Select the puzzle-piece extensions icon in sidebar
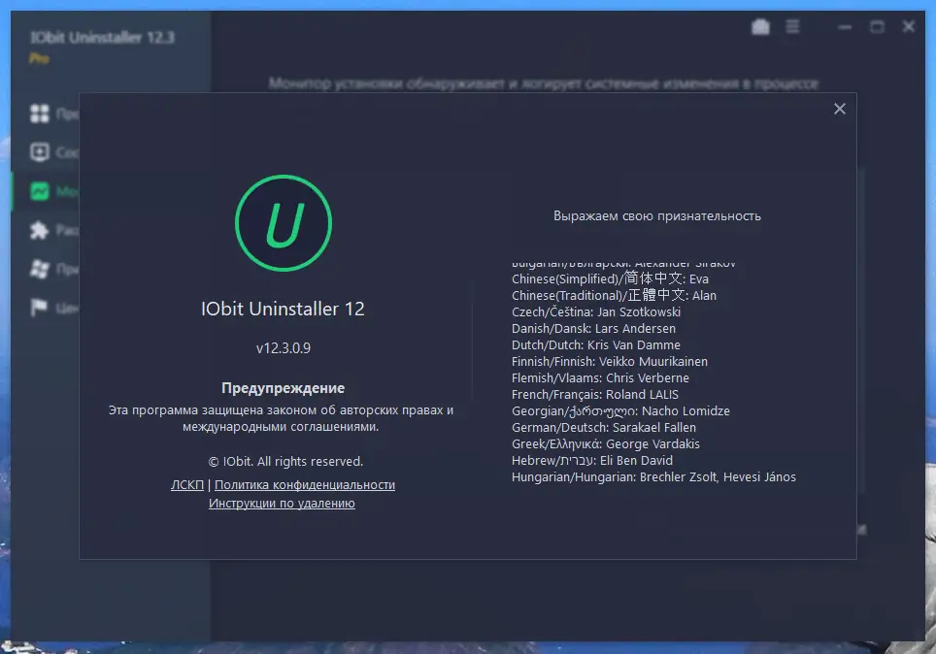This screenshot has height=654, width=936. (40, 230)
